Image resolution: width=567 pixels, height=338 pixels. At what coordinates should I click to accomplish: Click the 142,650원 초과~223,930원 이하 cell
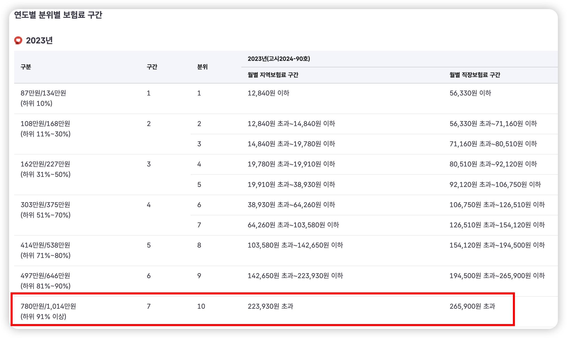(x=295, y=276)
